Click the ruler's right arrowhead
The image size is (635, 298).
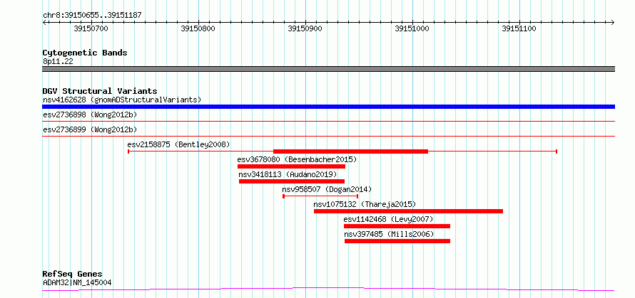pyautogui.click(x=613, y=22)
